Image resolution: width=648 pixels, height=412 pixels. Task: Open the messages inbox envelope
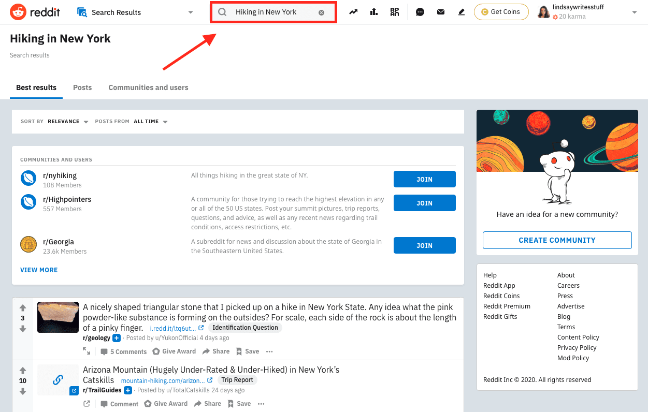[x=441, y=11]
